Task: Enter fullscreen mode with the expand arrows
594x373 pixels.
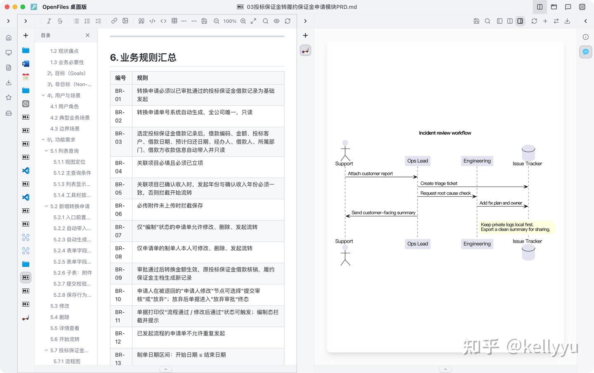Action: (x=254, y=21)
